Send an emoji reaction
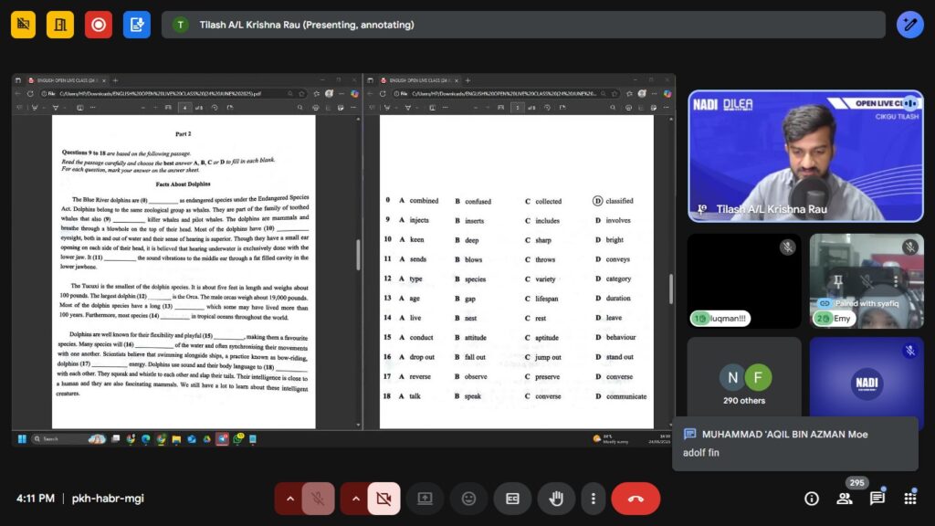This screenshot has height=526, width=935. (x=468, y=499)
